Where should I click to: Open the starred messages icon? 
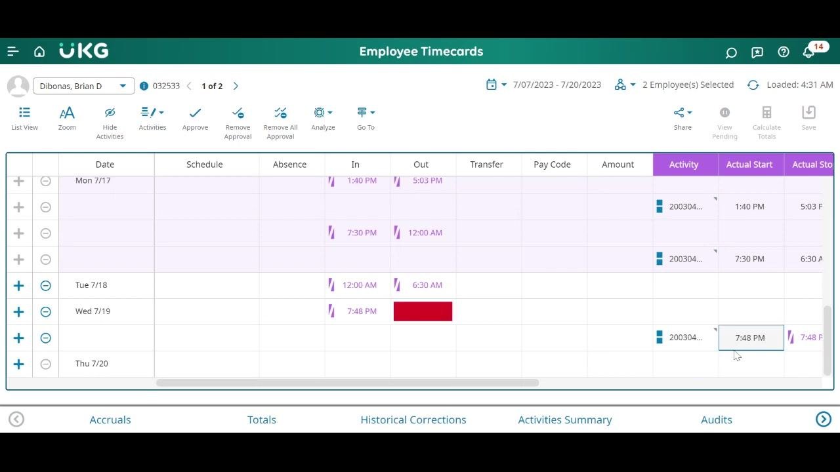point(757,52)
